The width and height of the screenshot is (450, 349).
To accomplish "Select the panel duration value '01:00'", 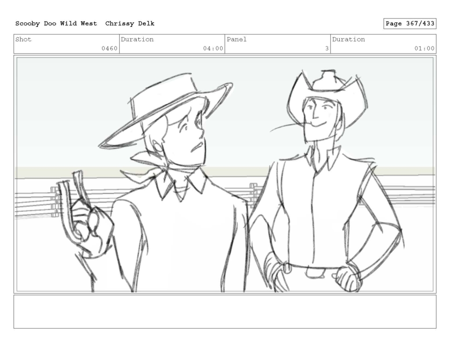I will click(424, 48).
